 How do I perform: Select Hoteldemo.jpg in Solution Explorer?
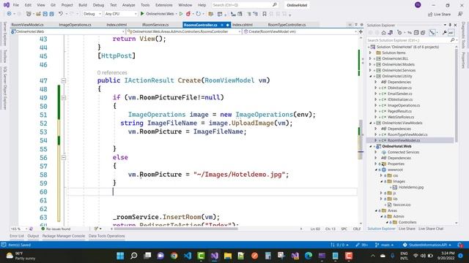[411, 187]
